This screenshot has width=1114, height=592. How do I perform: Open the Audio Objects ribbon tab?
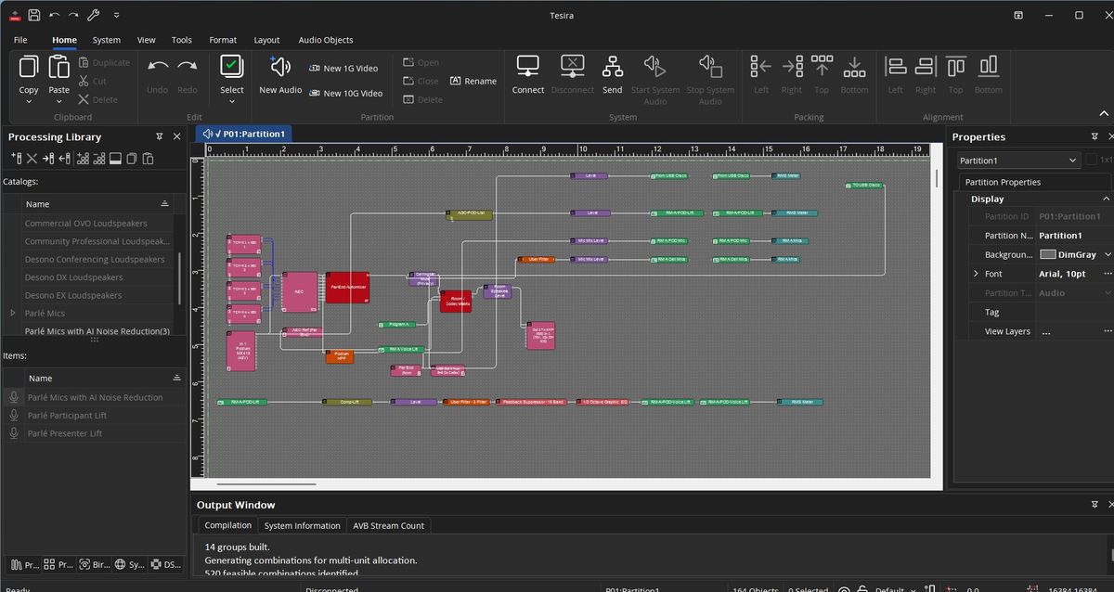(326, 40)
